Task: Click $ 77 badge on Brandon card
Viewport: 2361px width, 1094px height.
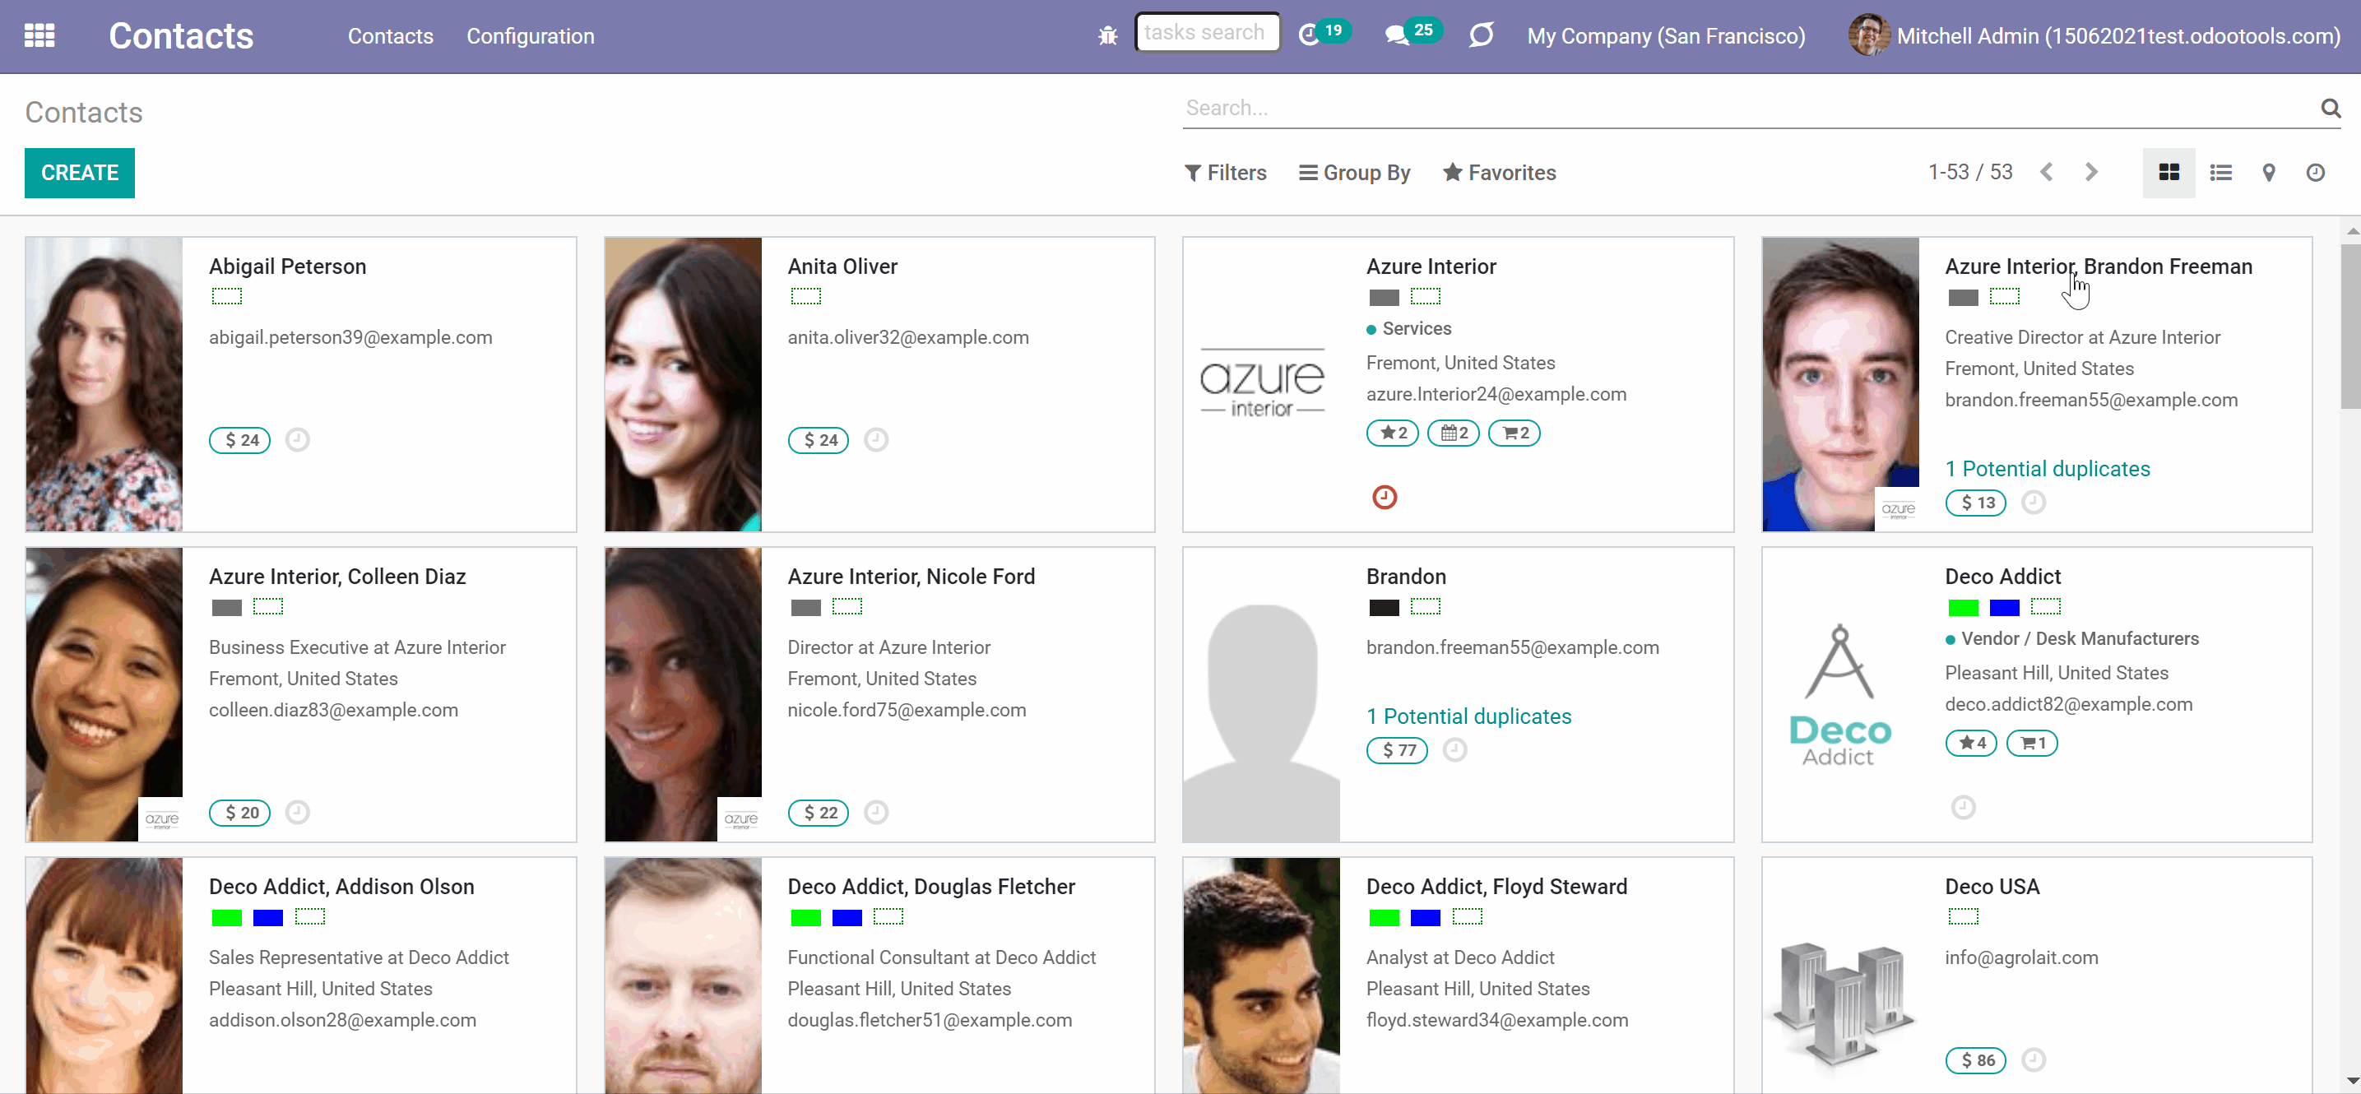Action: (x=1397, y=749)
